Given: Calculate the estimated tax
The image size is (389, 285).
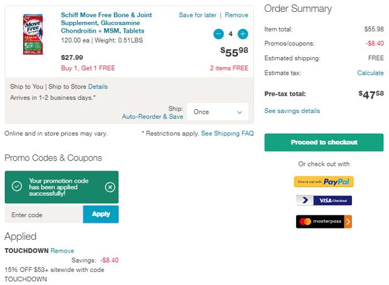Looking at the screenshot, I should (x=370, y=73).
